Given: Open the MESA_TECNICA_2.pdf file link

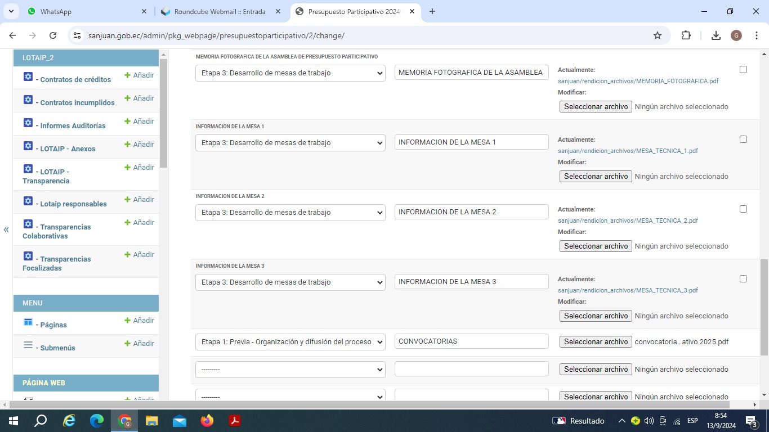Looking at the screenshot, I should (628, 220).
